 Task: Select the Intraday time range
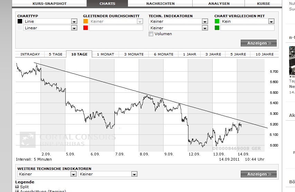[30, 54]
